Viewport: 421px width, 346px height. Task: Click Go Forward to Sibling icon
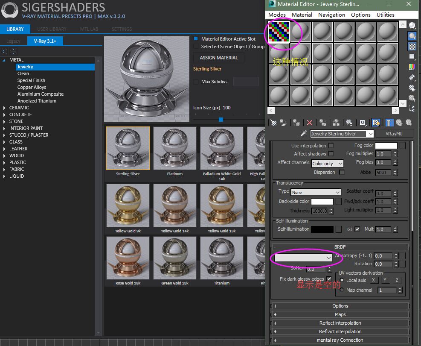[x=409, y=123]
